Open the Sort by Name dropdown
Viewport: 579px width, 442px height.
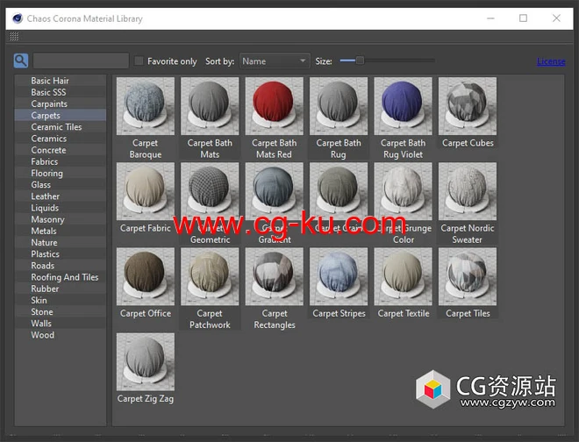tap(275, 61)
